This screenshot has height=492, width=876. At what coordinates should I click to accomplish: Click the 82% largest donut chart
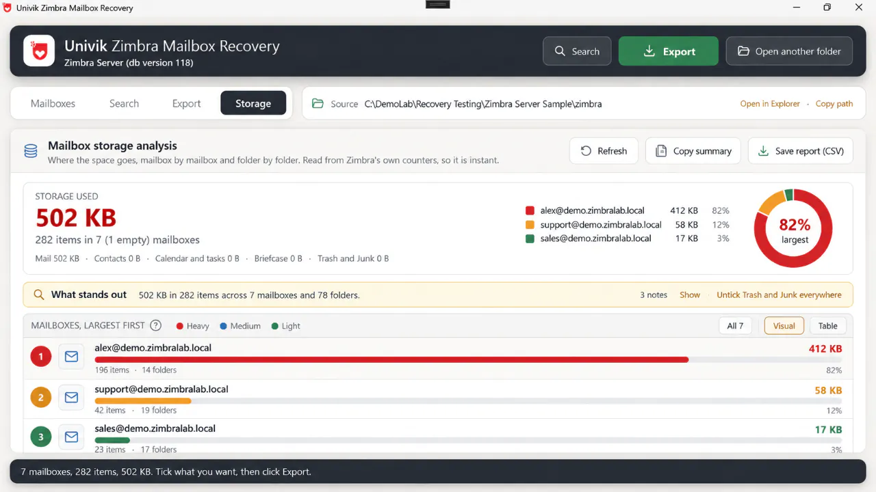(x=794, y=228)
